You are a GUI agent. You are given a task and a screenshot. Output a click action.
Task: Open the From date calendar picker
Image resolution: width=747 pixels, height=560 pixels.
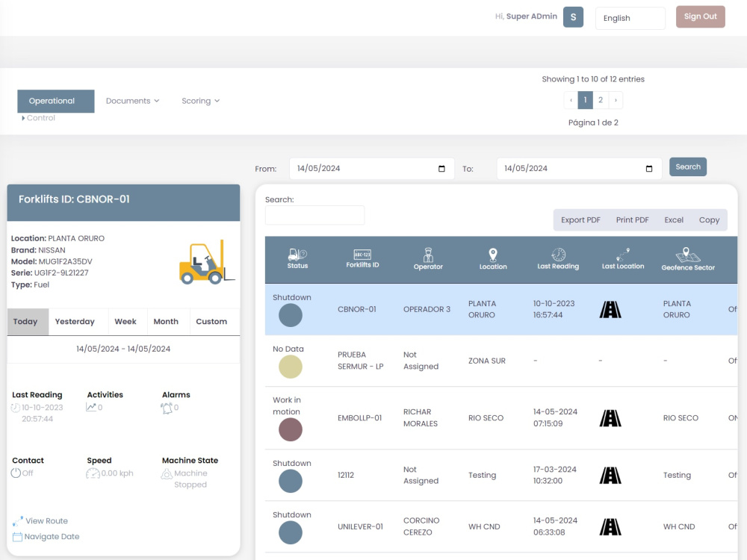441,169
